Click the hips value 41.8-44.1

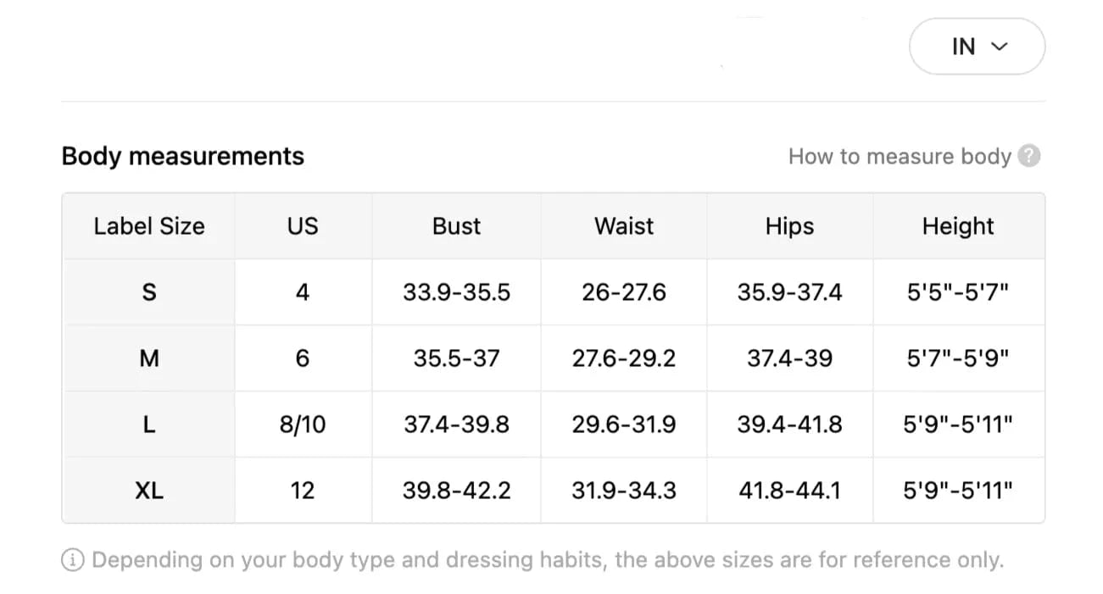[x=789, y=491]
